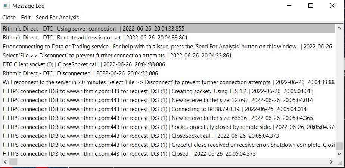Select the 'Socket gracefully closed by remote side' line
The width and height of the screenshot is (345, 168).
pyautogui.click(x=149, y=127)
